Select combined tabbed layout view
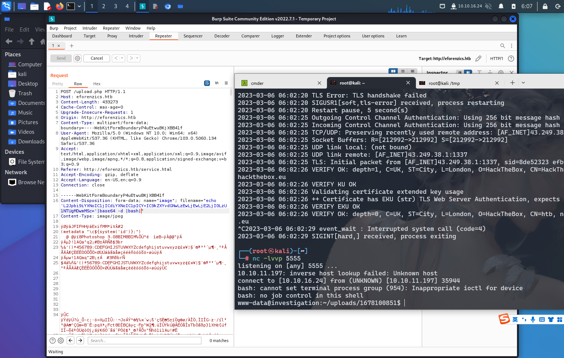Image resolution: width=564 pixels, height=358 pixels. [x=412, y=71]
